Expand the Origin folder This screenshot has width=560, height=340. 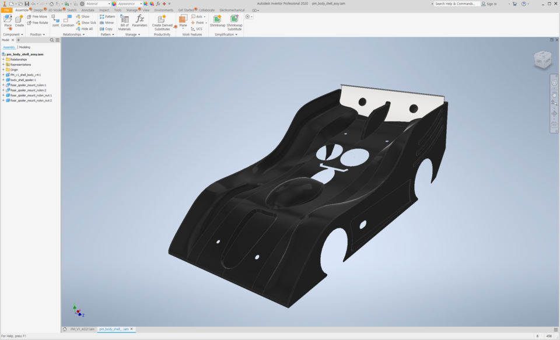click(x=3, y=69)
